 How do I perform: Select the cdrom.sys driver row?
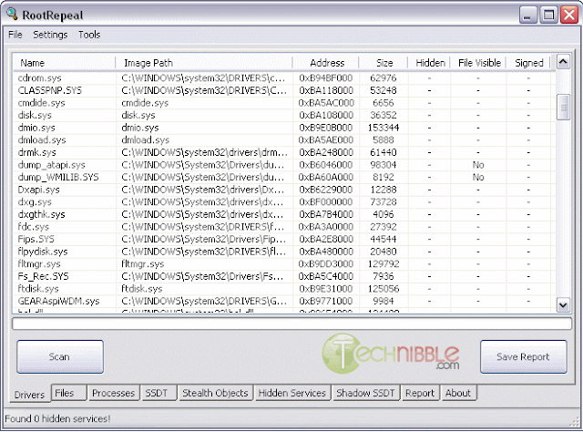[x=284, y=77]
